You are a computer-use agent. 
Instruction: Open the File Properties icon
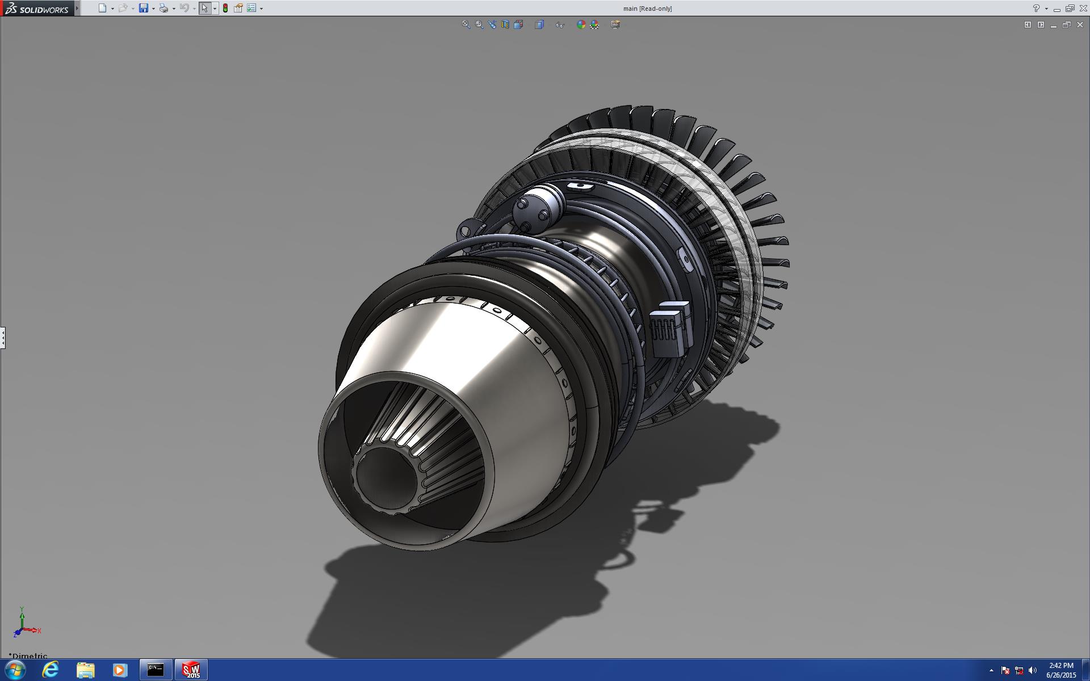coord(238,9)
